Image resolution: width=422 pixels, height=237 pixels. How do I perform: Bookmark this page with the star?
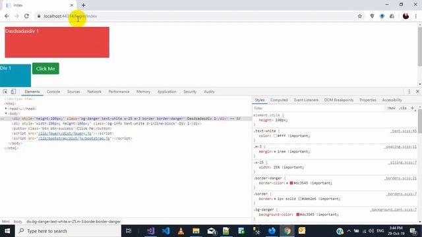pos(360,16)
